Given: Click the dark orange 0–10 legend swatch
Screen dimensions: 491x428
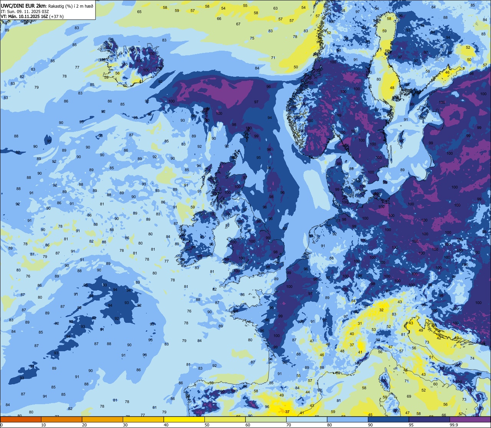Looking at the screenshot, I should 21,419.
